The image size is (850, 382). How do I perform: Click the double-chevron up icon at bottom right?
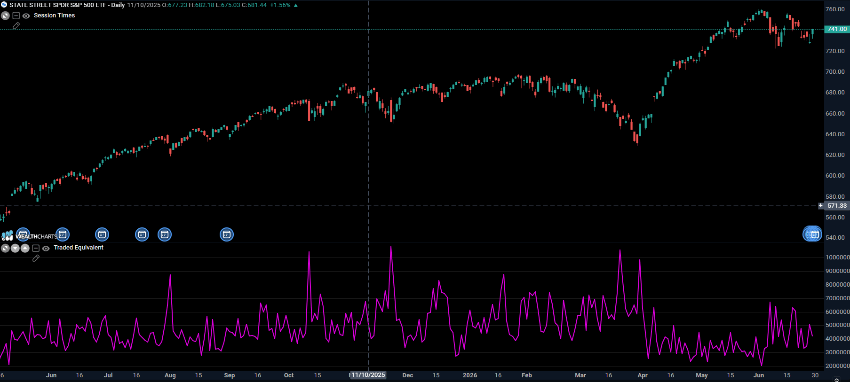836,380
